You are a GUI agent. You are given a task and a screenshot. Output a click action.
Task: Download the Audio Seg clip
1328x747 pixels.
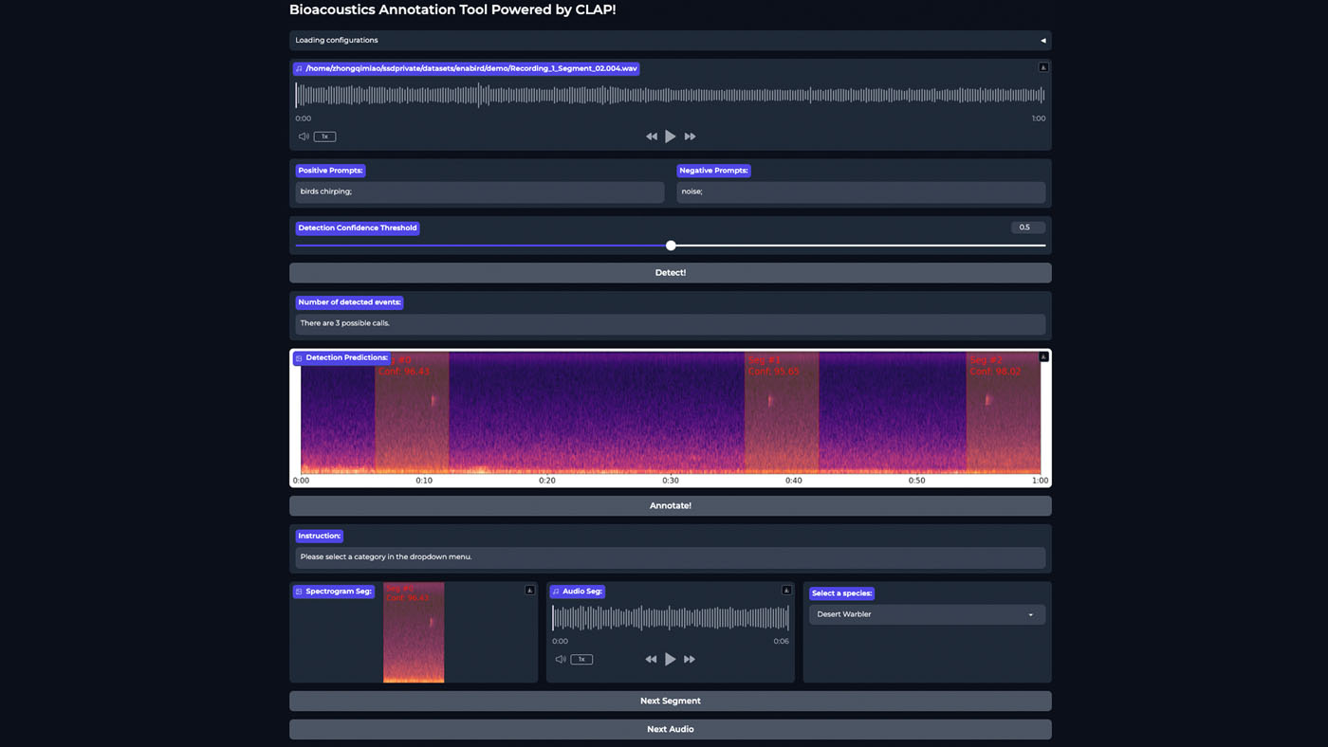(785, 589)
